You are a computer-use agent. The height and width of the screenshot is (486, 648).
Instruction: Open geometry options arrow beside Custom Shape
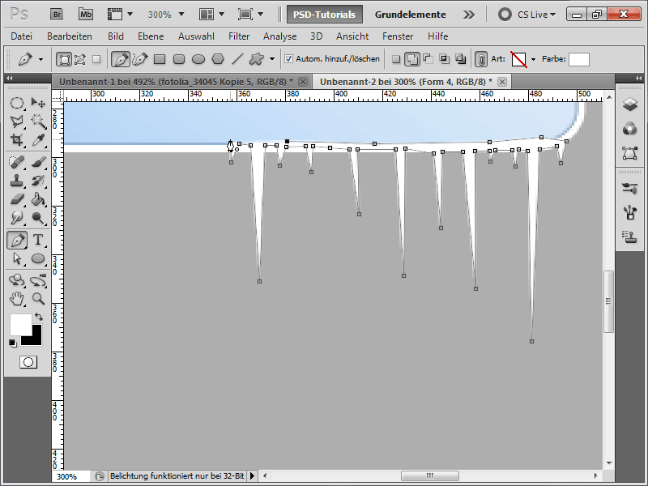(272, 59)
